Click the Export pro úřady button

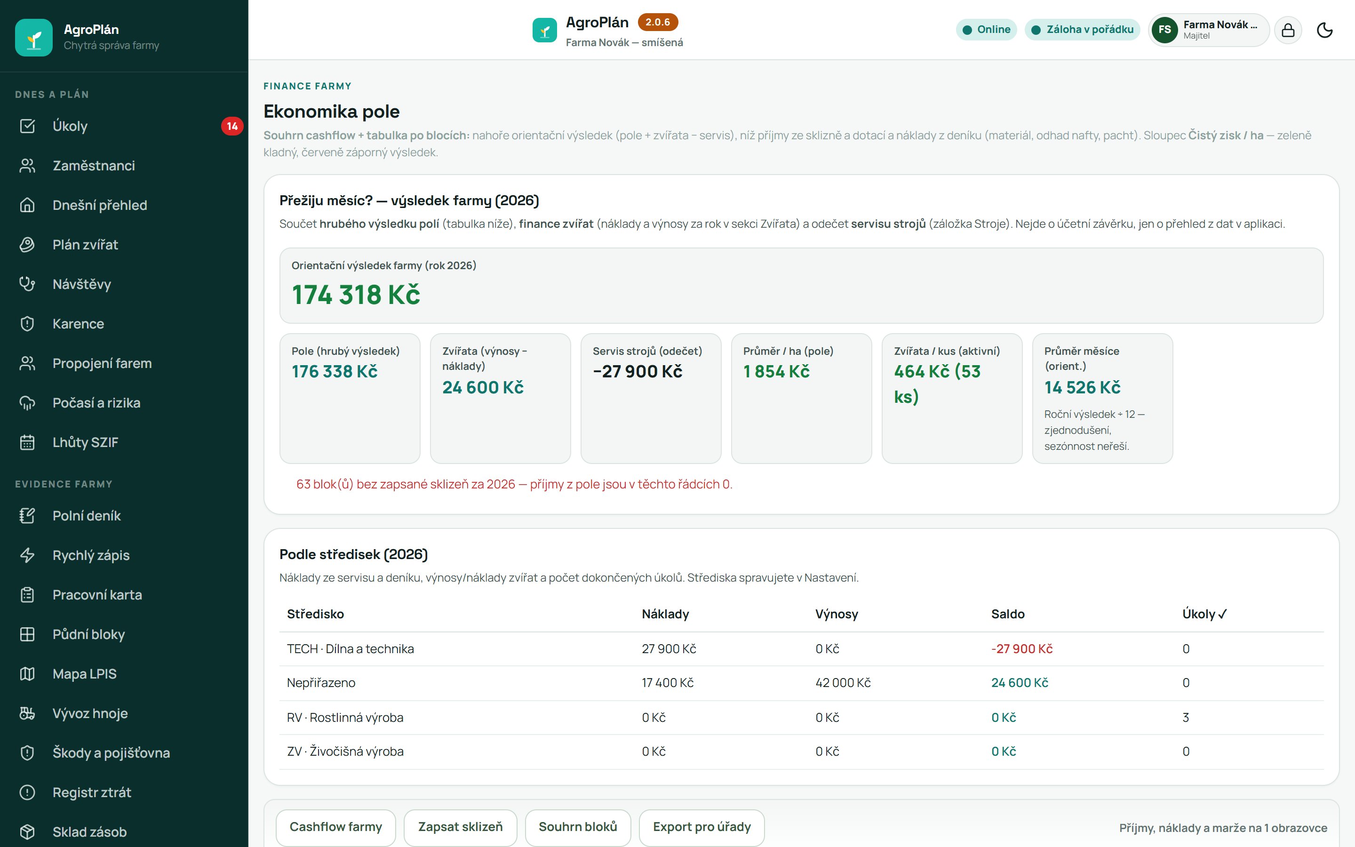701,827
